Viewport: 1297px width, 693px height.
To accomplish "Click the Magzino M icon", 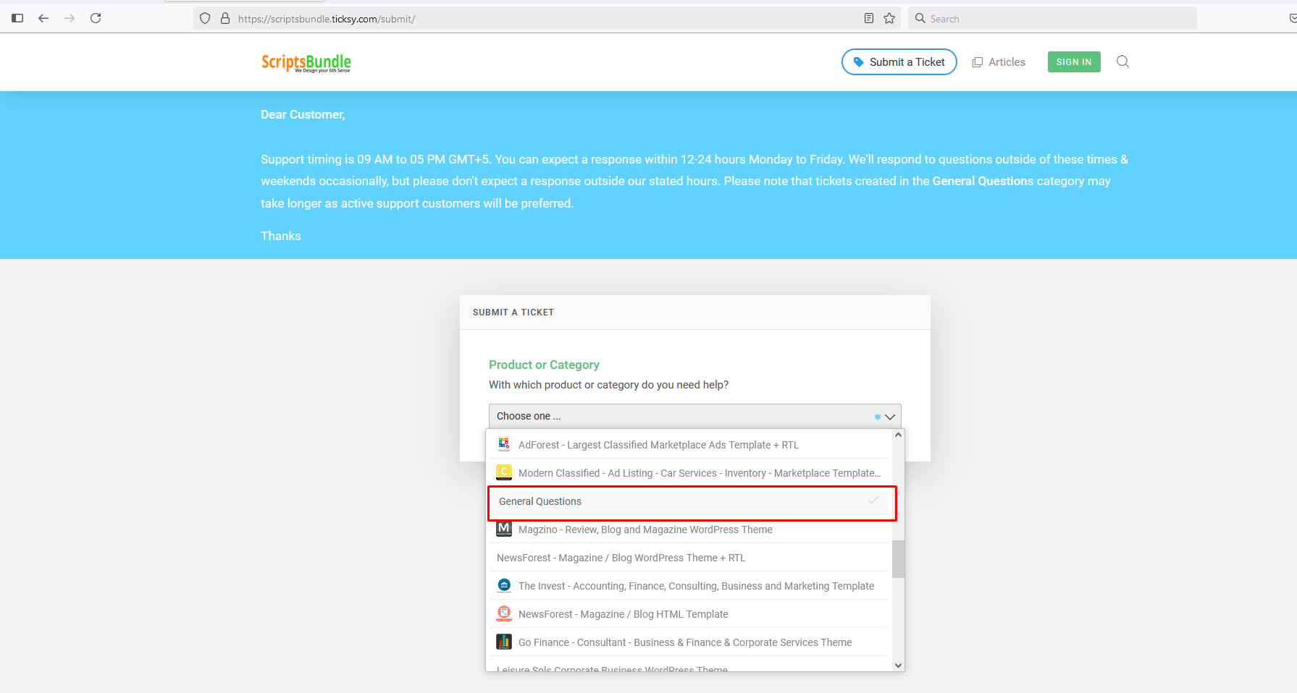I will (504, 529).
